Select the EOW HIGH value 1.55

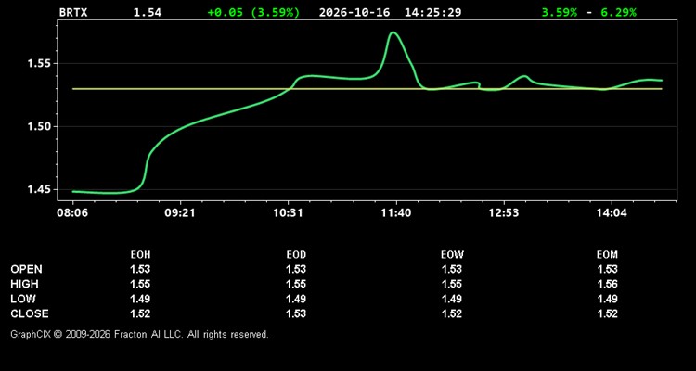(452, 284)
